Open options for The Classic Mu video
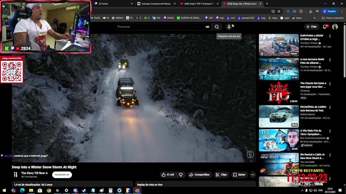This screenshot has height=194, width=346. 330,84
